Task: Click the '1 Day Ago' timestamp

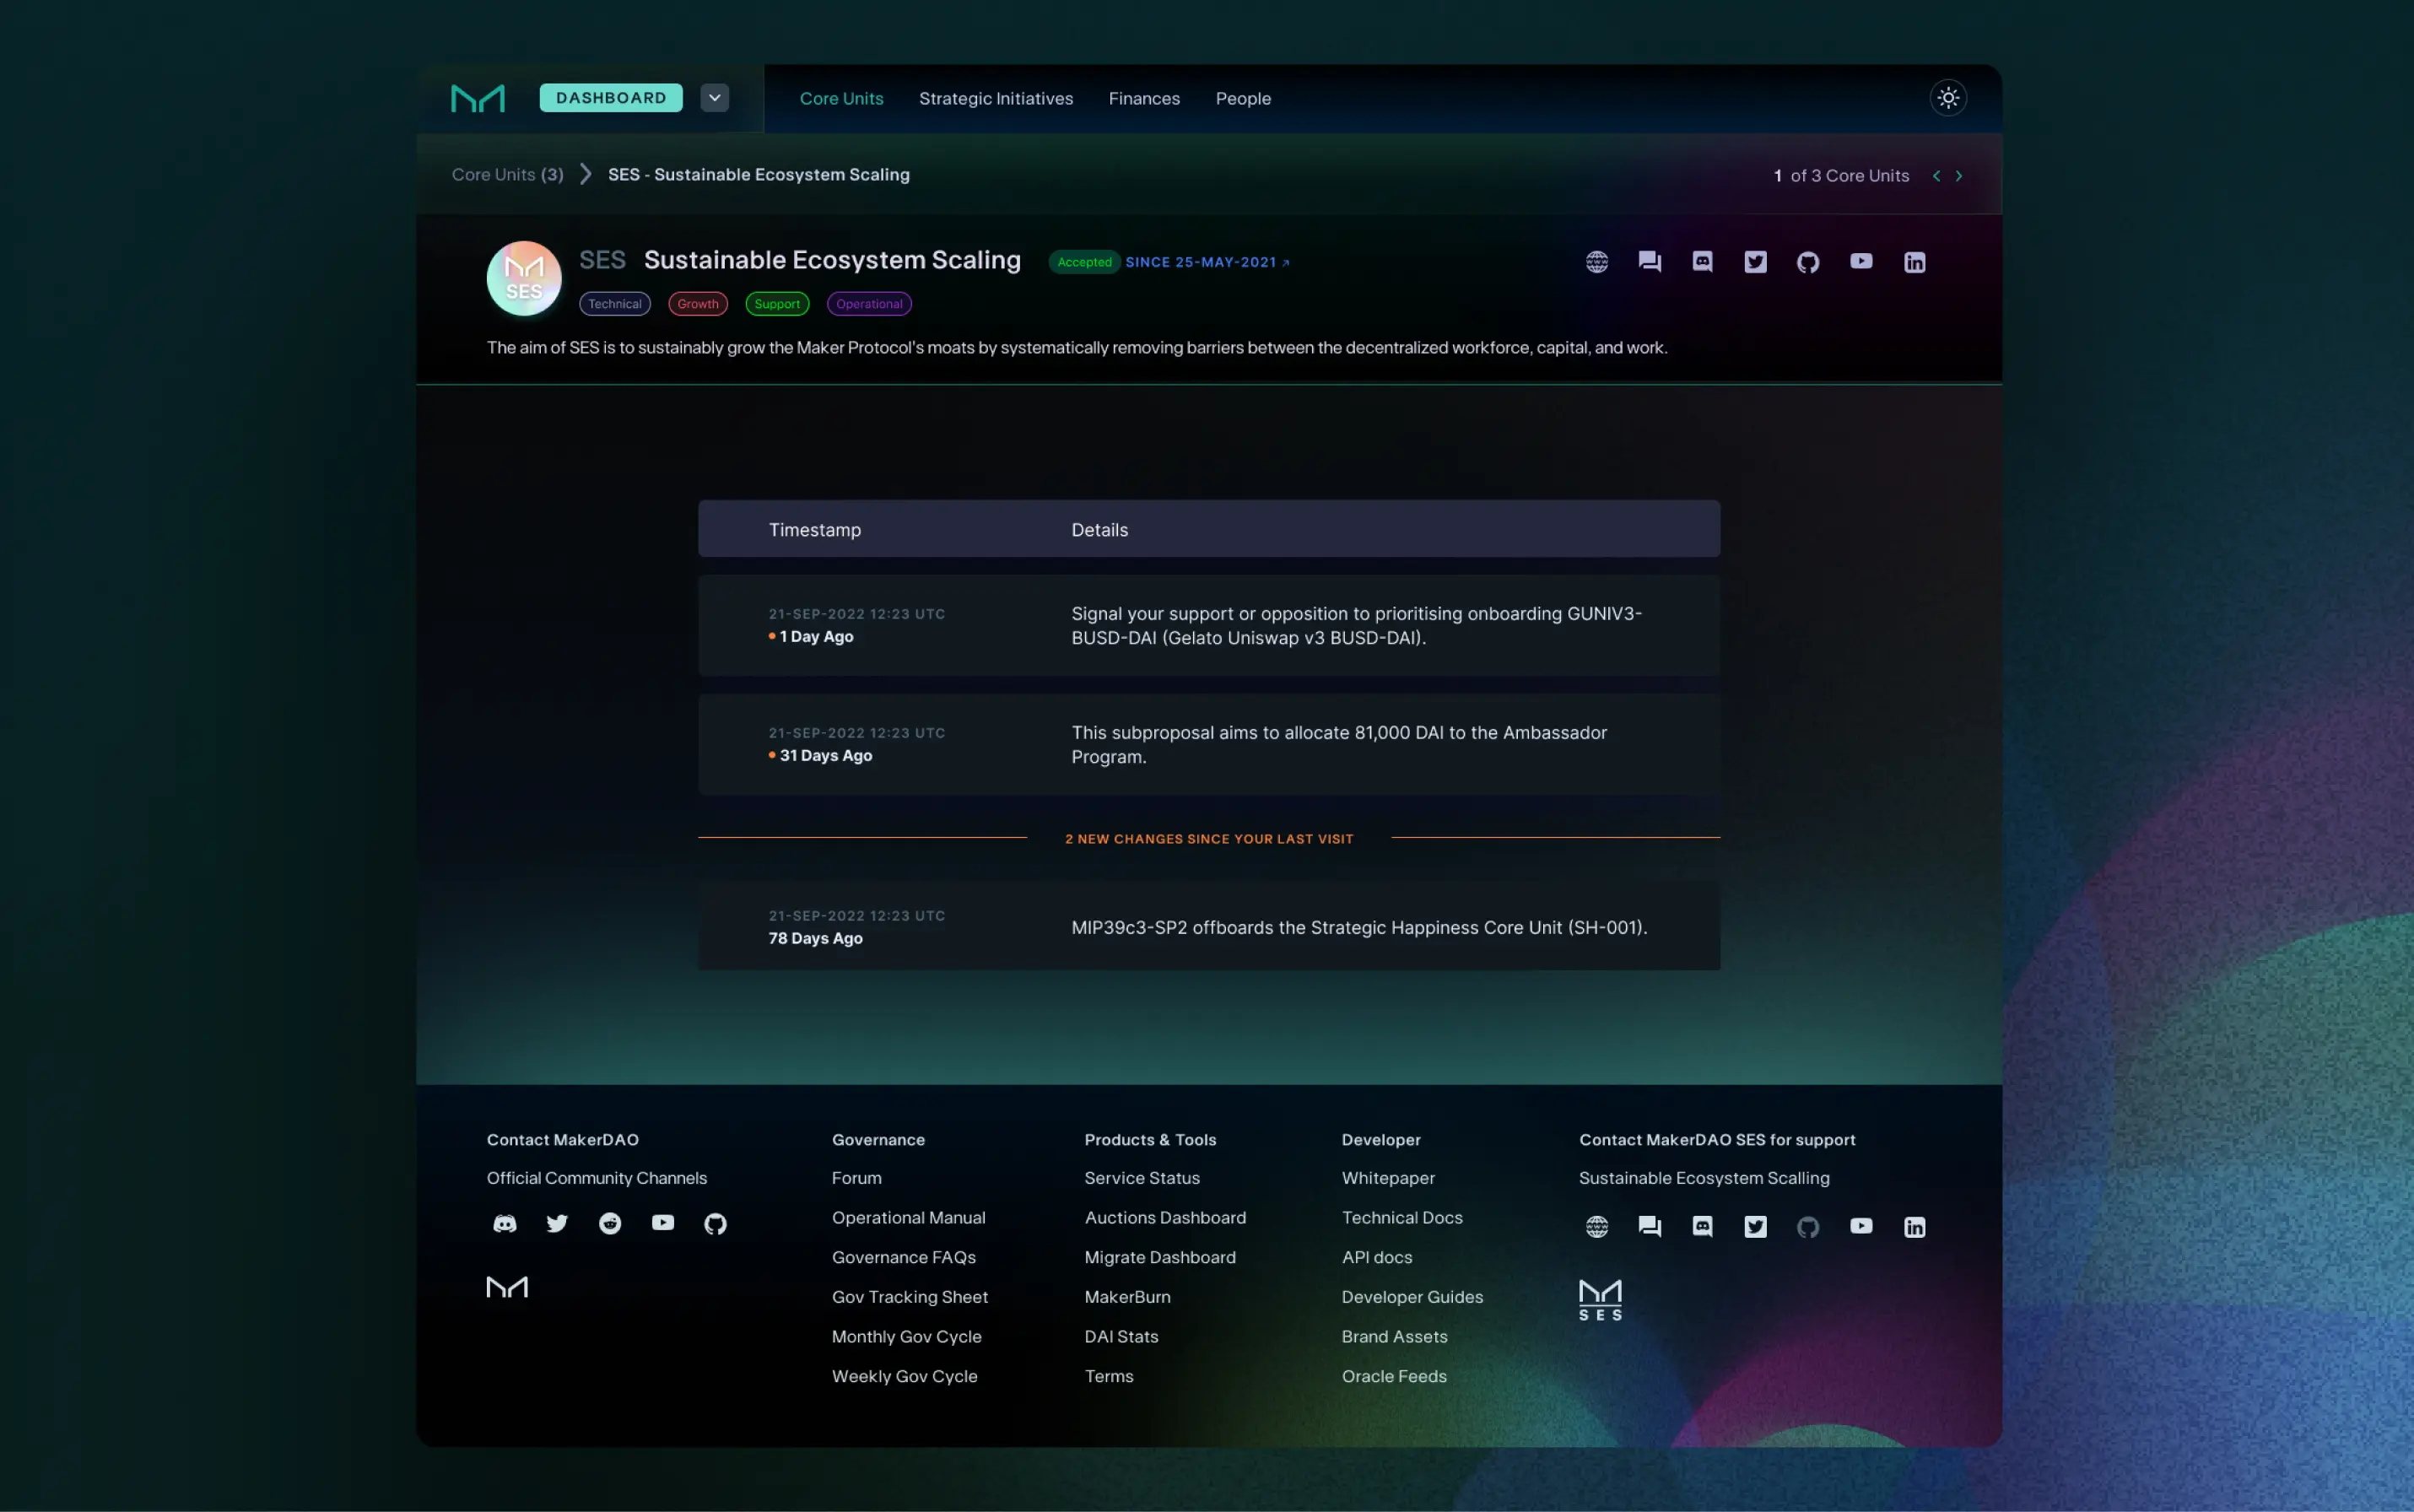Action: pyautogui.click(x=816, y=637)
